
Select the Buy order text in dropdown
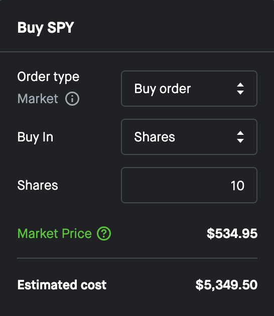[x=163, y=89]
